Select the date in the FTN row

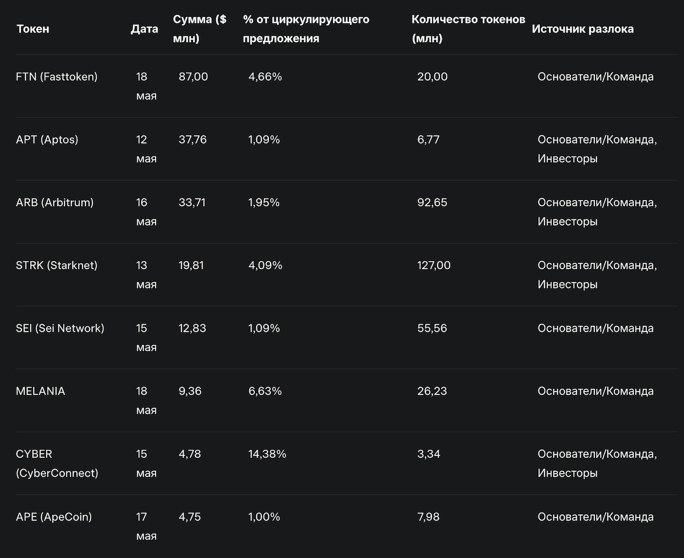[146, 87]
